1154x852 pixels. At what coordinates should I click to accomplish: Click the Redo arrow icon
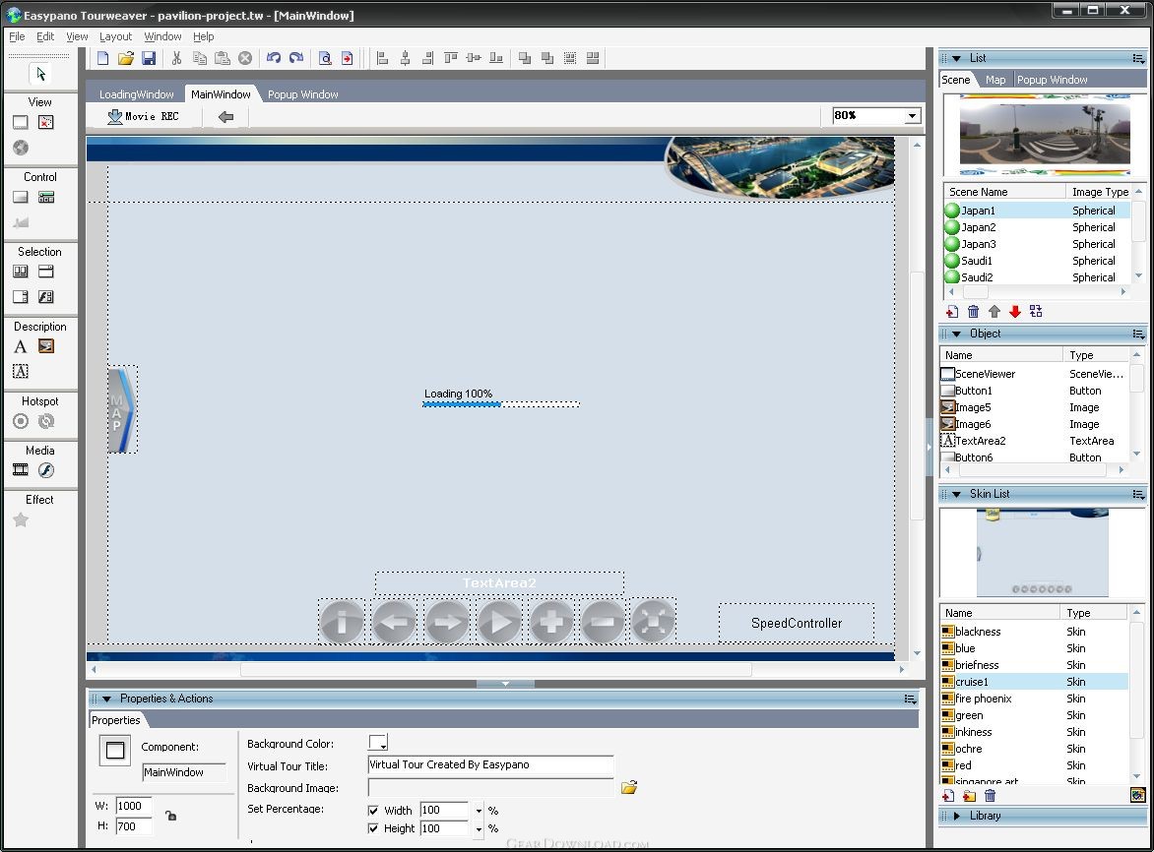(295, 58)
